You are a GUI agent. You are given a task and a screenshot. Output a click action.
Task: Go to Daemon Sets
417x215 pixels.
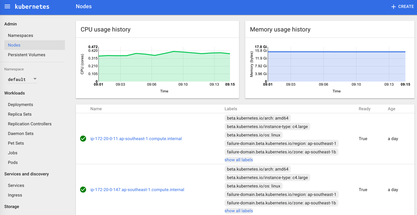(x=21, y=133)
